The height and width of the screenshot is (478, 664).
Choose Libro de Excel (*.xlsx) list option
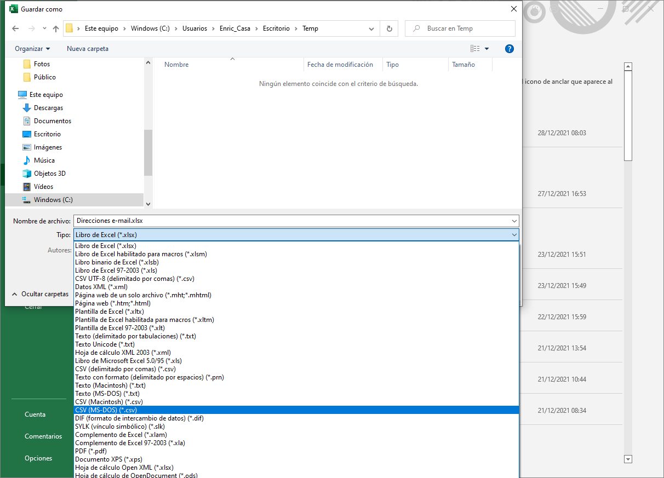coord(296,246)
